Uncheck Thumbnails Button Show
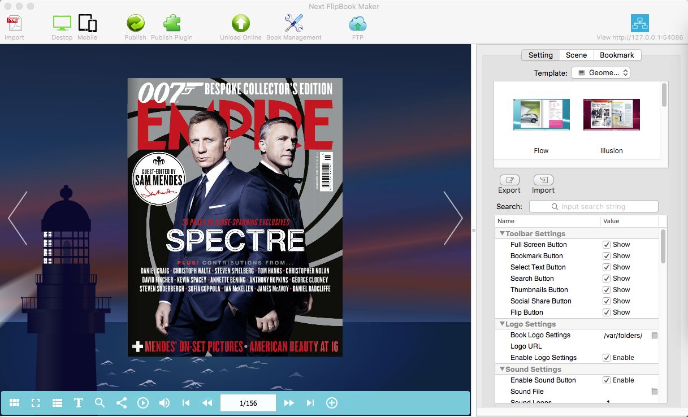The width and height of the screenshot is (688, 417). coord(607,290)
